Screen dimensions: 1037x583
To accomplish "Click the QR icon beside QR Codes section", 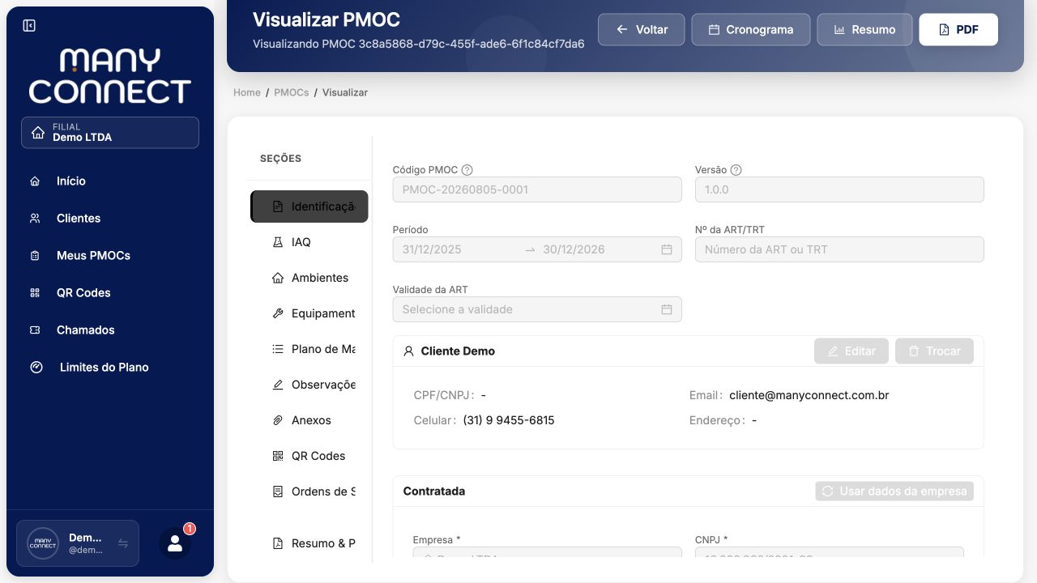I will pos(278,456).
